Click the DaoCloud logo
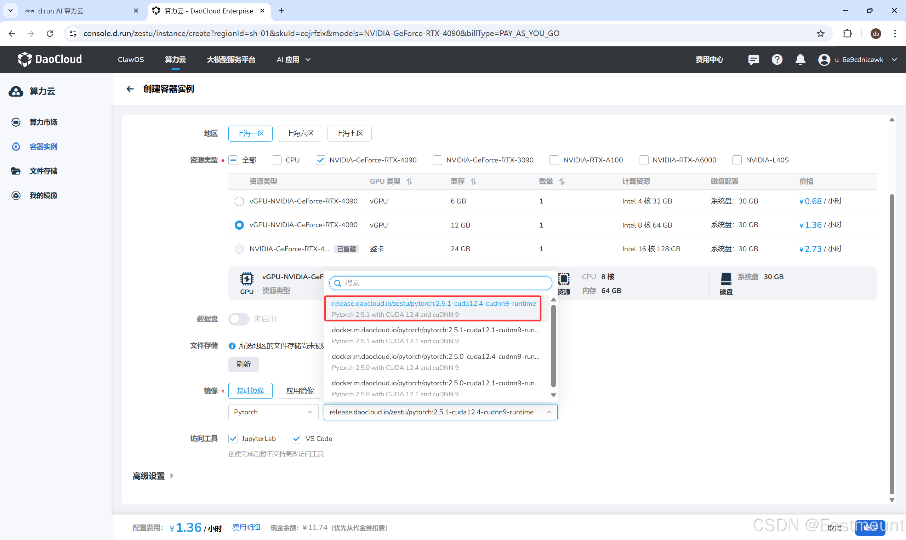 (50, 59)
